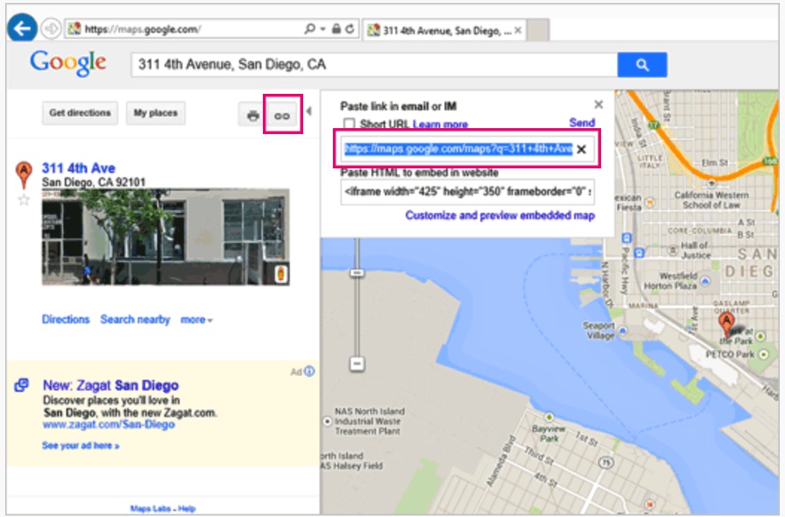
Task: Zoom out with the minus button on map
Action: pyautogui.click(x=357, y=364)
